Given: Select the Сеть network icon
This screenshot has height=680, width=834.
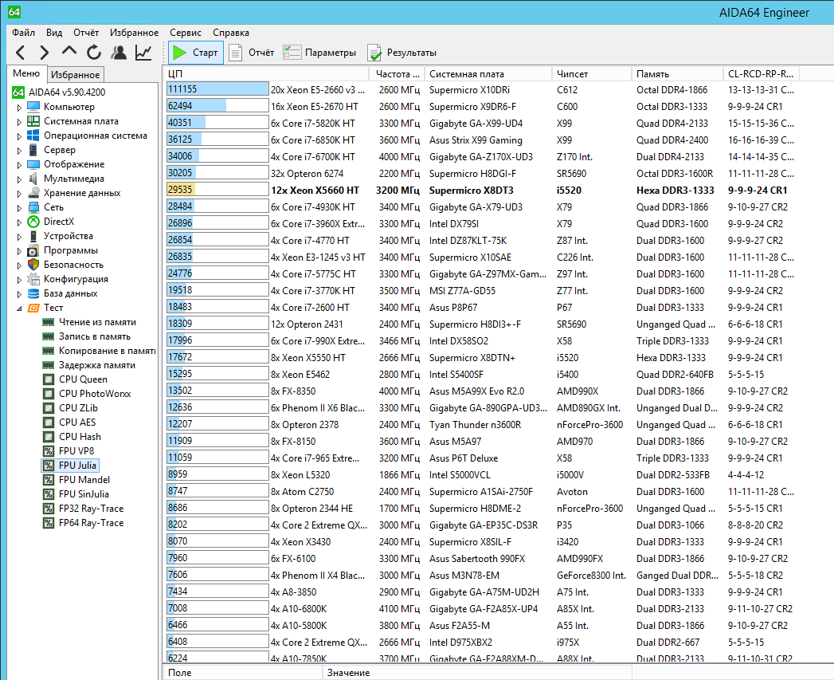Looking at the screenshot, I should [33, 207].
